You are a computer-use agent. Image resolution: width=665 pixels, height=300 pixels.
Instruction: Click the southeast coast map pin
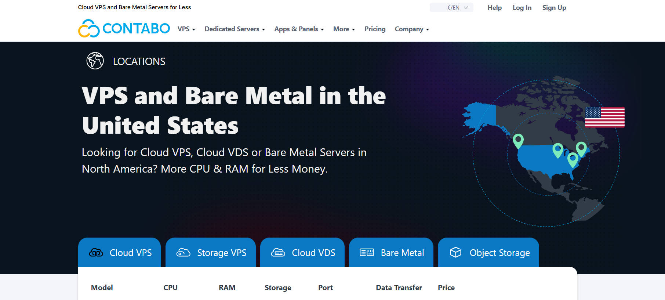573,160
